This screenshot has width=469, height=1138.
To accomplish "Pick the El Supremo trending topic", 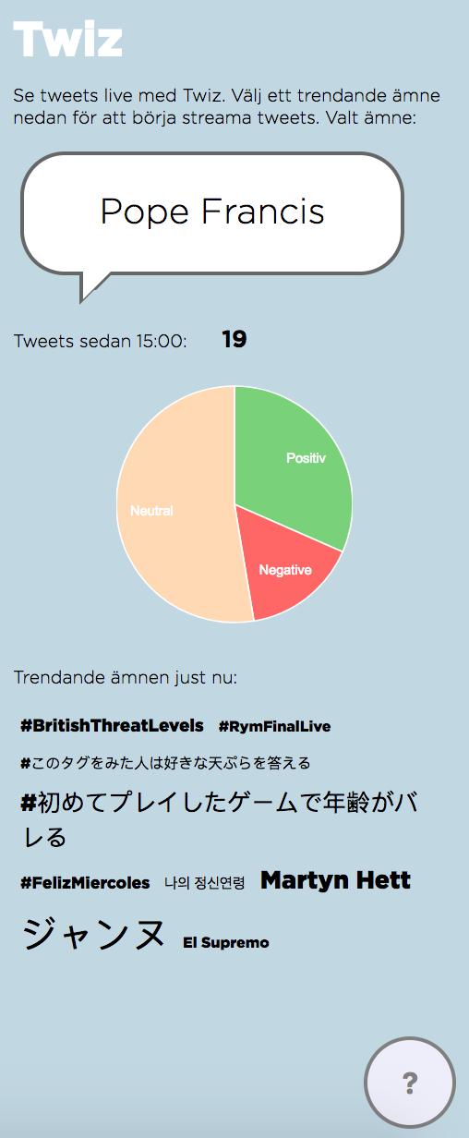I will (226, 943).
